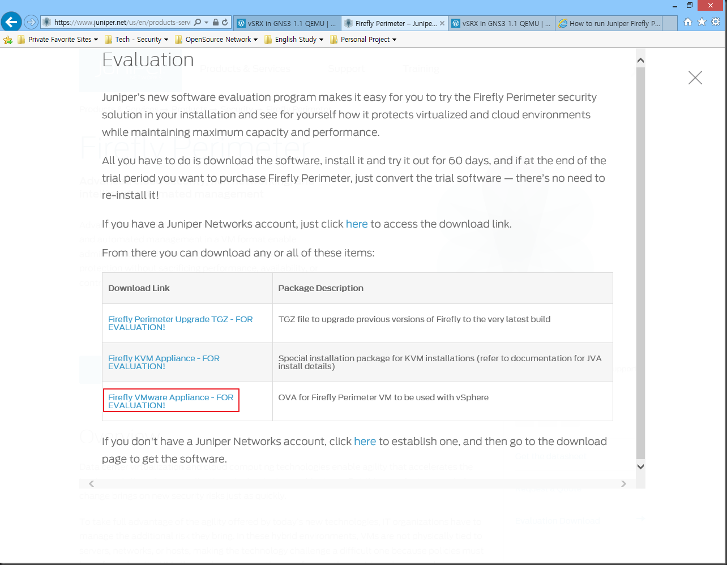Image resolution: width=727 pixels, height=565 pixels.
Task: Click the popup vertical scrollbar down arrow
Action: click(640, 467)
